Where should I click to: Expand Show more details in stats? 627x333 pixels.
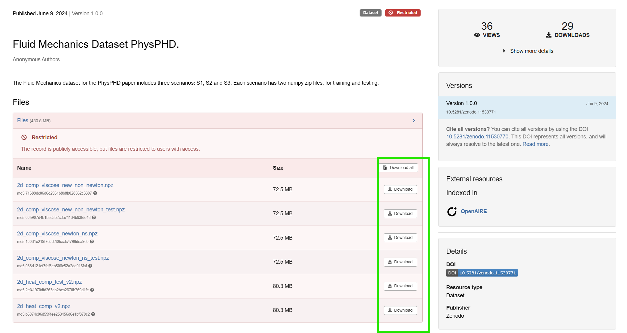(528, 51)
